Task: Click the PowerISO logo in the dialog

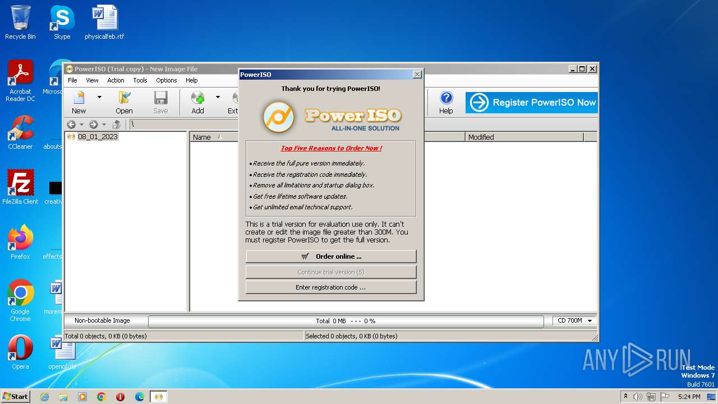Action: 331,117
